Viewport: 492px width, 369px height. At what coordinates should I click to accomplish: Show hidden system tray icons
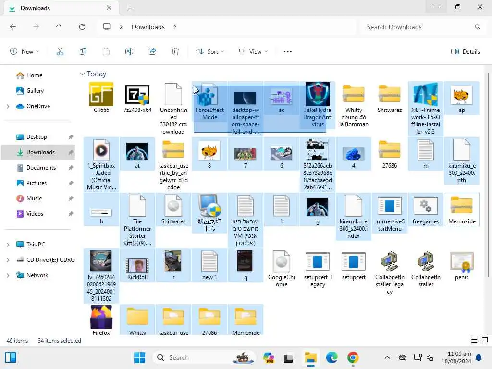coord(387,357)
